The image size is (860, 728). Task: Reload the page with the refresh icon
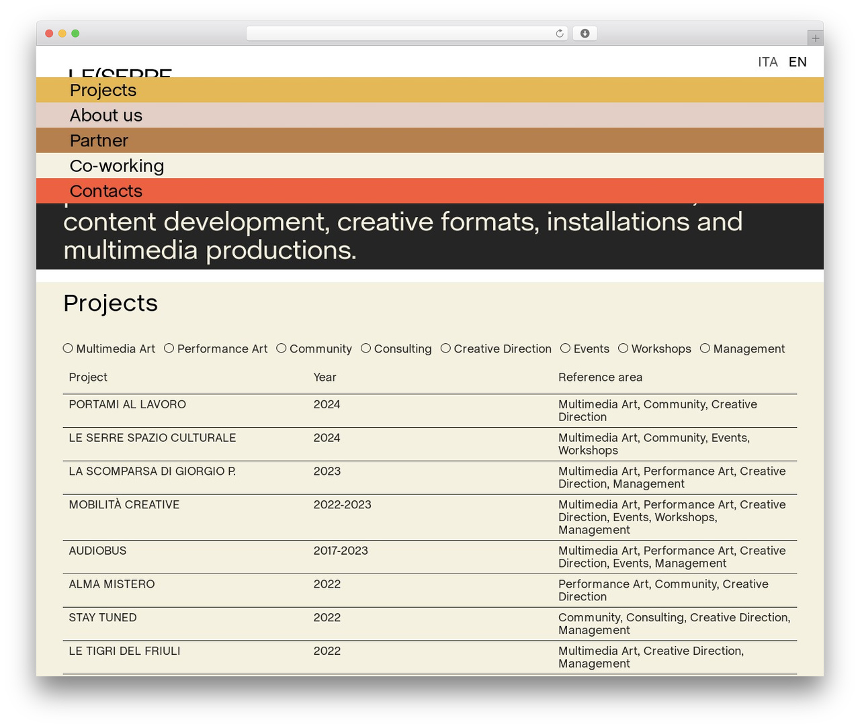559,34
